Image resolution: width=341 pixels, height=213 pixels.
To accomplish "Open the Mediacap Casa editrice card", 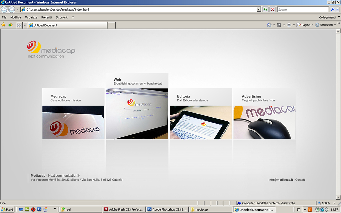I will coord(73,114).
